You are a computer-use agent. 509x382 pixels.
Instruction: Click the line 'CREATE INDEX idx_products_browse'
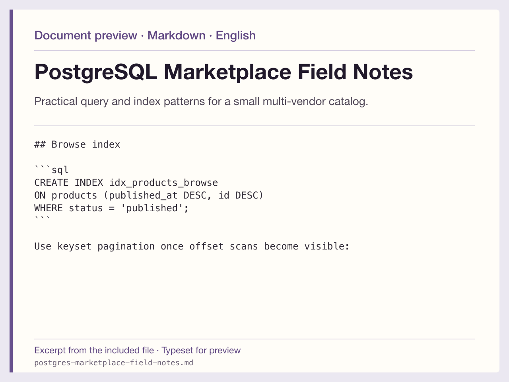point(126,183)
